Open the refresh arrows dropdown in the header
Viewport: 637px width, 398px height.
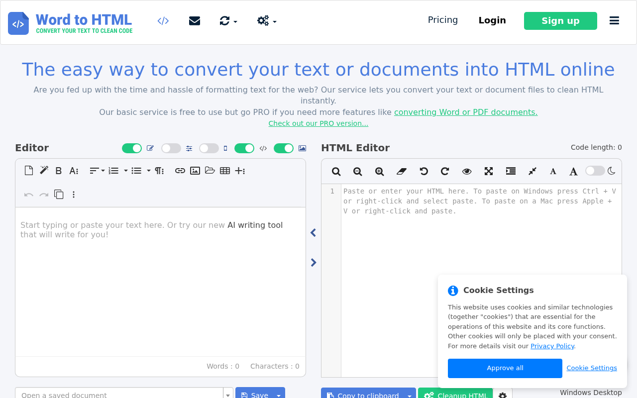click(228, 21)
